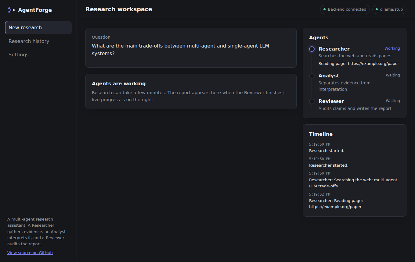Screen dimensions: 415x262
Task: Click the Timeline panel heading
Action: coord(321,134)
